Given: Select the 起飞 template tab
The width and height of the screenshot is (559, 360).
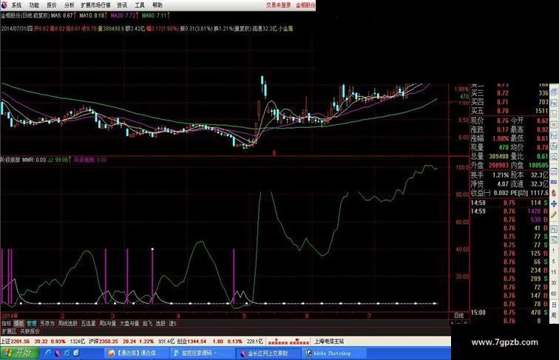Looking at the screenshot, I should coord(148,323).
